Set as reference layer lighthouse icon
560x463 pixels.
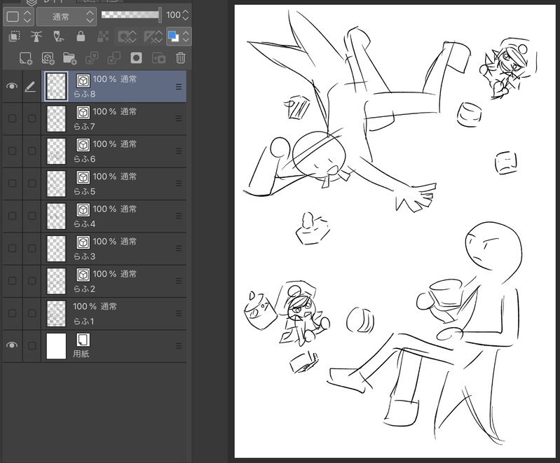tap(36, 36)
